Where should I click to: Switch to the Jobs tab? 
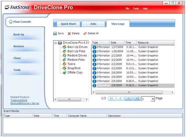93,24
